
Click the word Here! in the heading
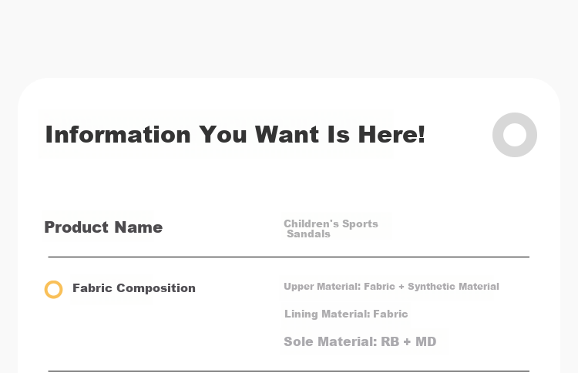click(x=391, y=135)
